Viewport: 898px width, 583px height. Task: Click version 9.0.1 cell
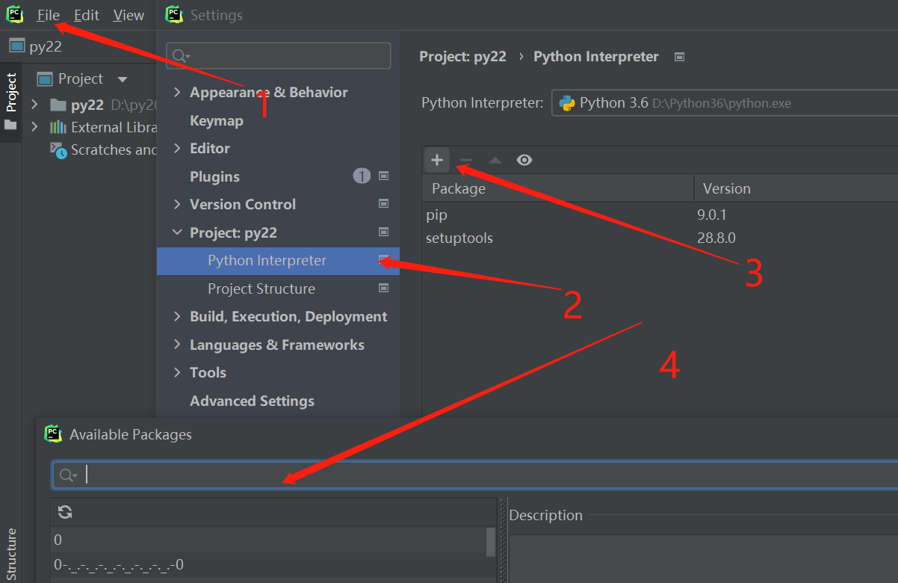click(x=711, y=215)
